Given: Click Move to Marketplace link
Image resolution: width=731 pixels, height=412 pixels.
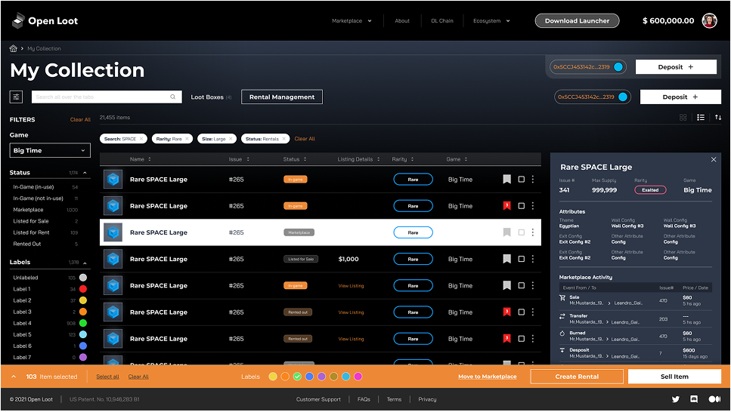Looking at the screenshot, I should [487, 377].
